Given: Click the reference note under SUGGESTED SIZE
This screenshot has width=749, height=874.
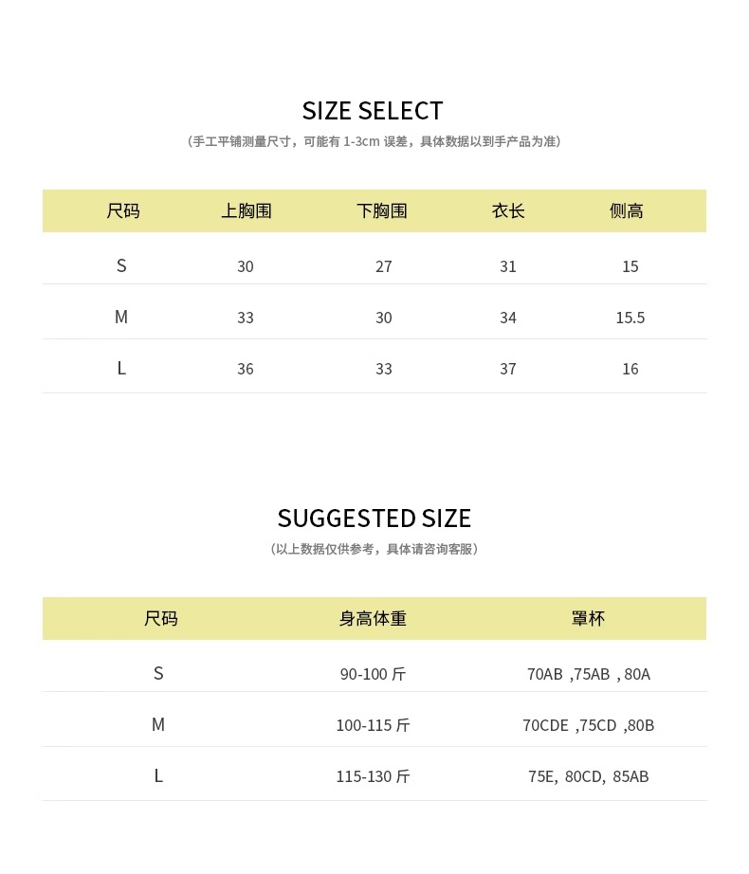Looking at the screenshot, I should point(374,550).
